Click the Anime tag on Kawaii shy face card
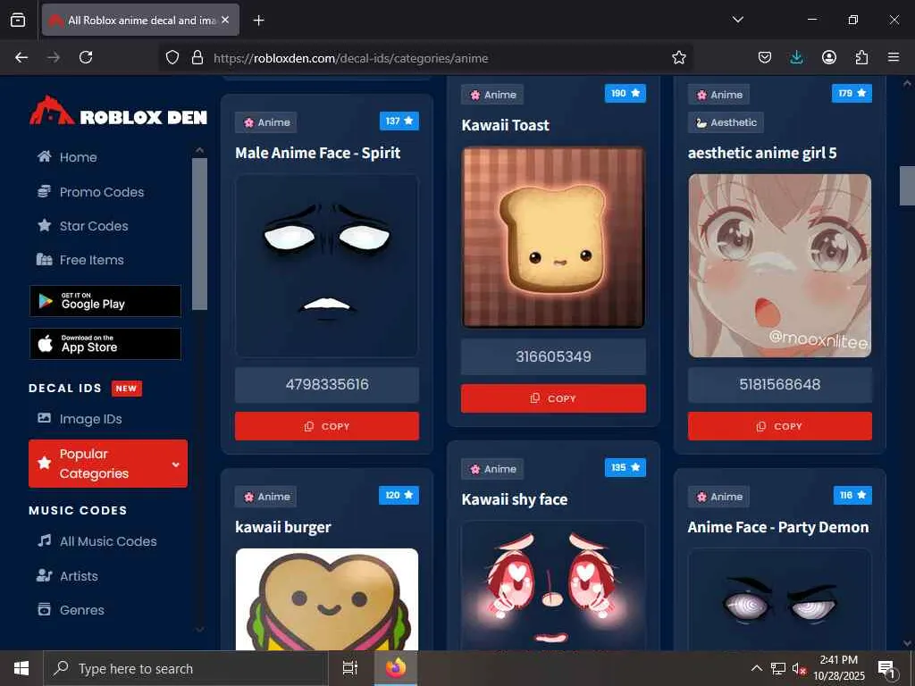The height and width of the screenshot is (686, 915). point(492,469)
